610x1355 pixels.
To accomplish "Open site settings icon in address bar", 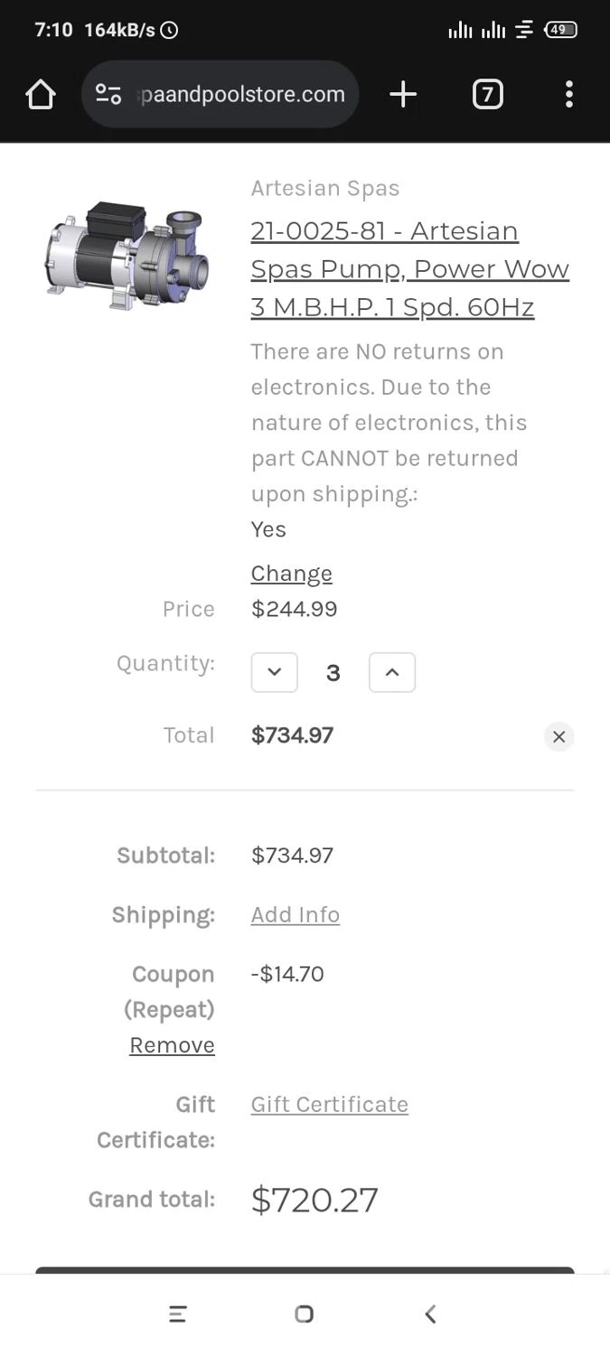I will [x=108, y=95].
